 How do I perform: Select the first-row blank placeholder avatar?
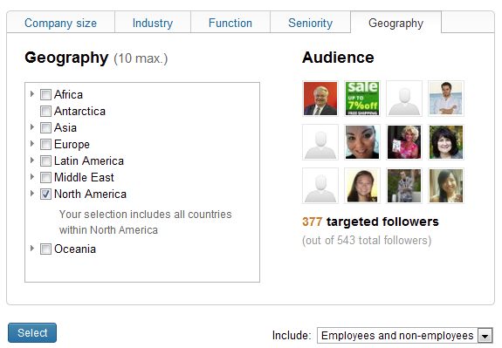point(404,99)
